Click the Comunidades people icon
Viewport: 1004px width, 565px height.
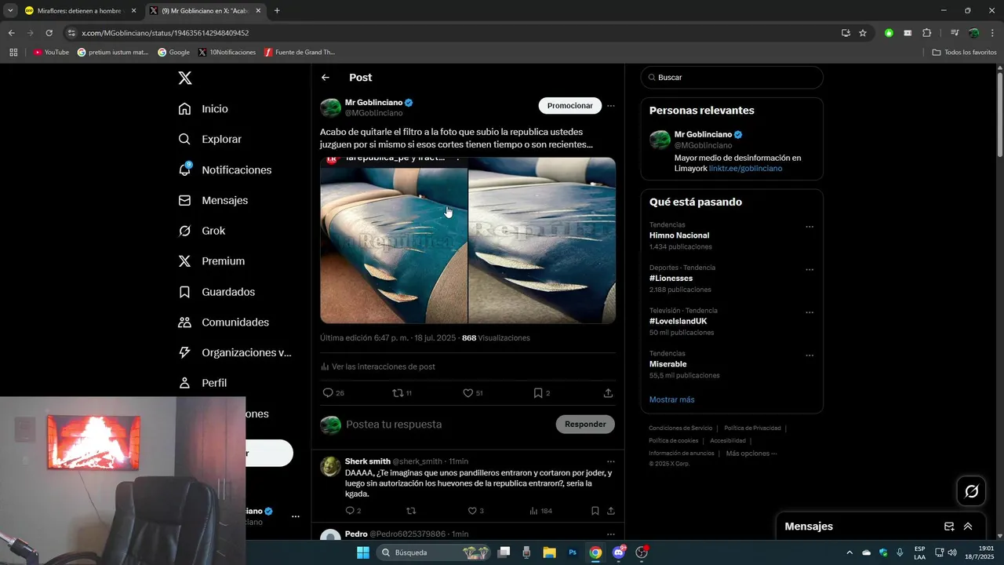coord(184,323)
